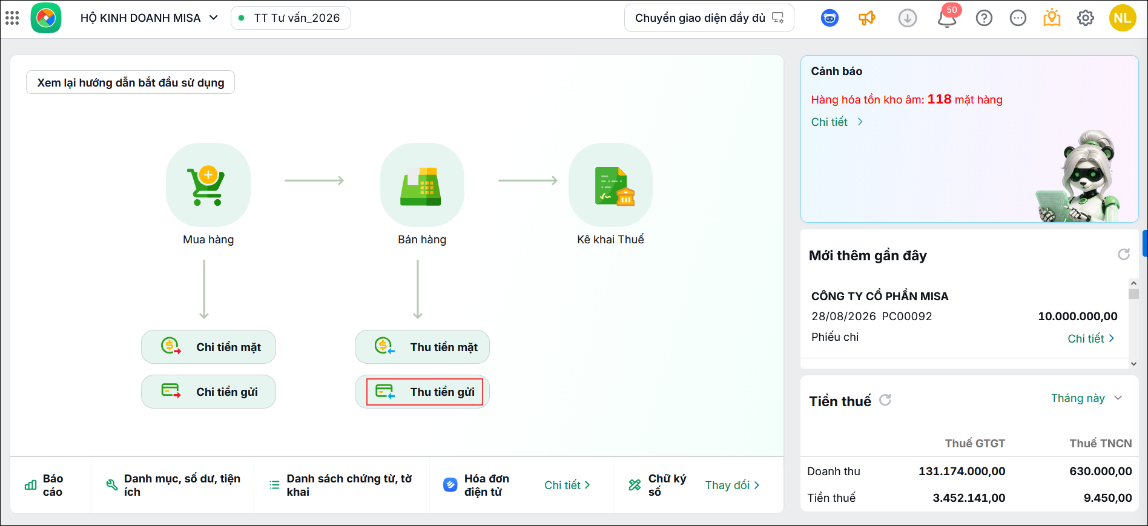Open Chi tiết link under Cảnh báo

(x=837, y=122)
